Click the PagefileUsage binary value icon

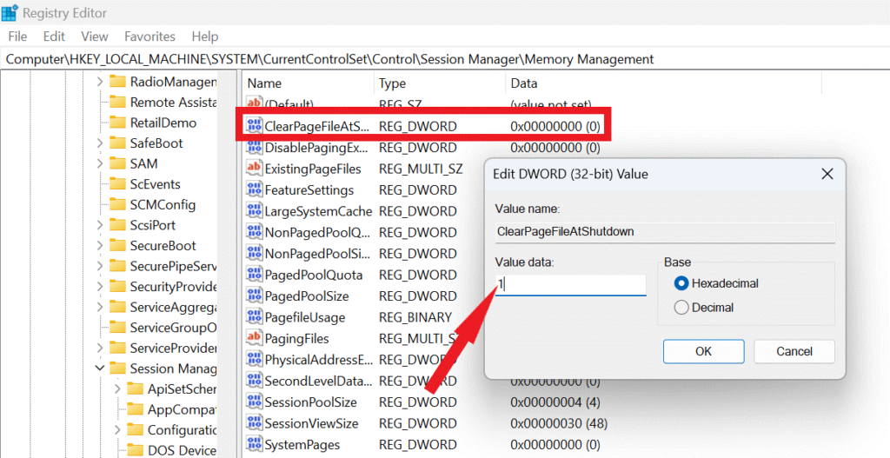coord(255,317)
